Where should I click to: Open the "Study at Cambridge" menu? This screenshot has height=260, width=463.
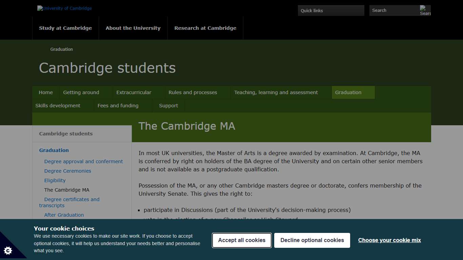[x=65, y=28]
